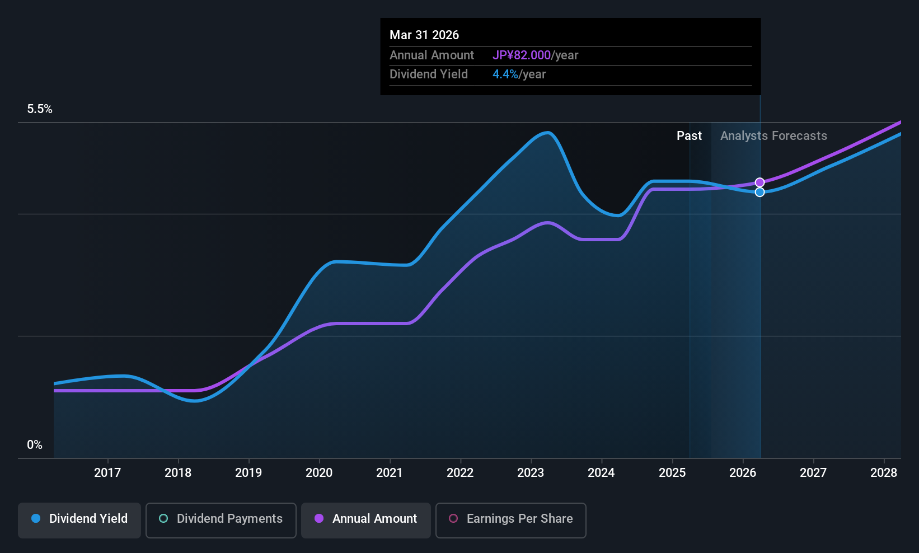Click the 4.4% dividend yield tooltip value
This screenshot has height=553, width=919.
(505, 74)
